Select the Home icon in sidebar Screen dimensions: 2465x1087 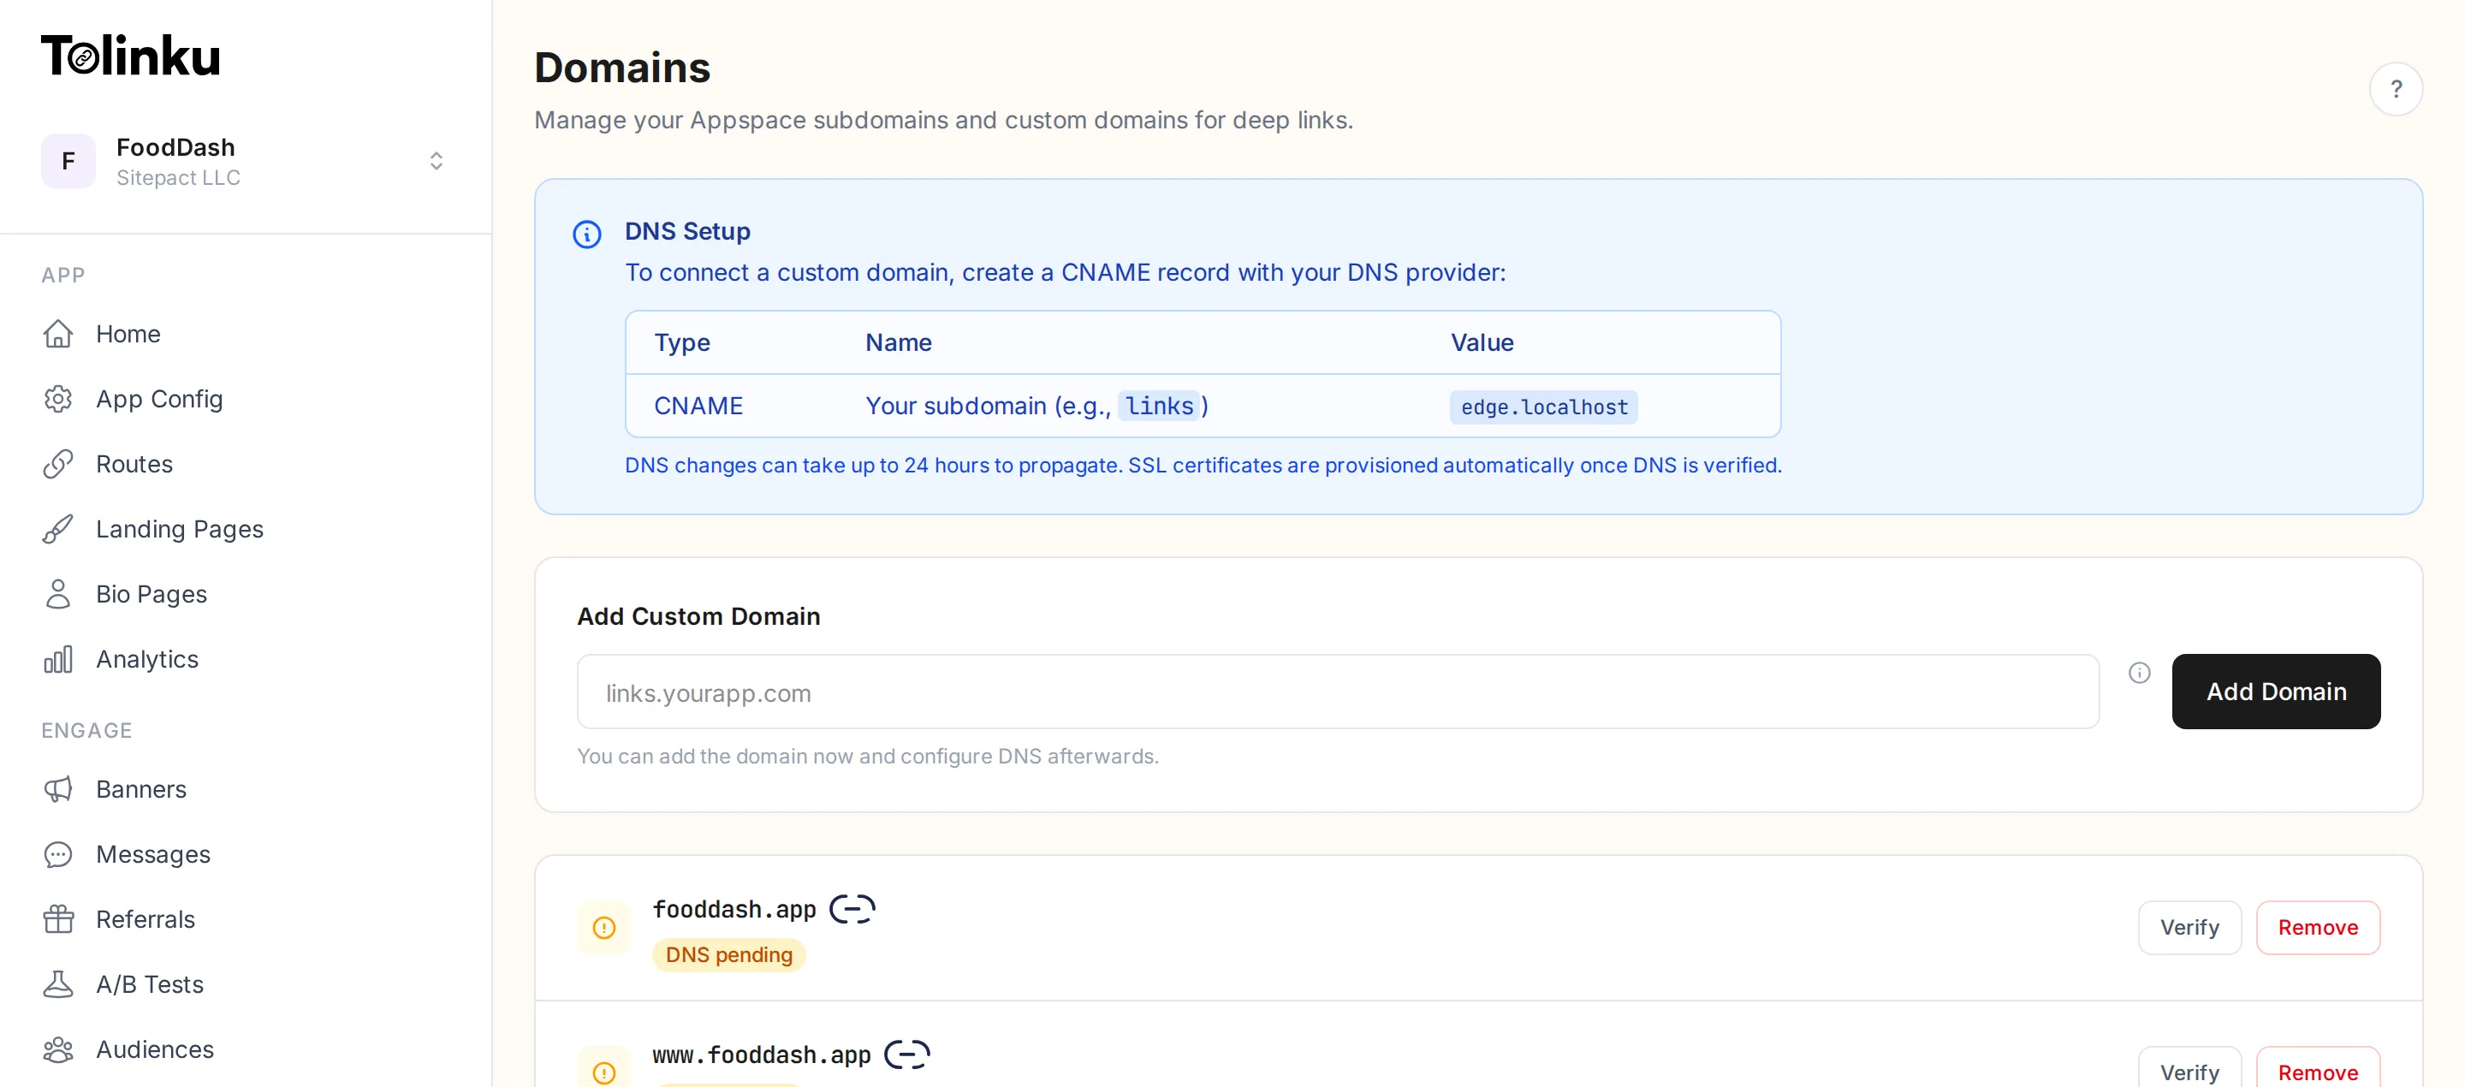click(x=58, y=334)
